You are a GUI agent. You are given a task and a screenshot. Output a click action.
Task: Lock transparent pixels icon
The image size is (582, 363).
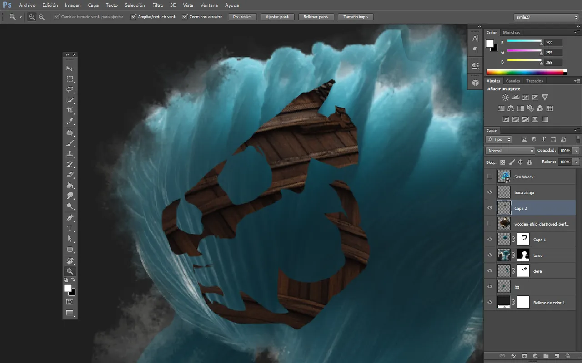pyautogui.click(x=502, y=162)
